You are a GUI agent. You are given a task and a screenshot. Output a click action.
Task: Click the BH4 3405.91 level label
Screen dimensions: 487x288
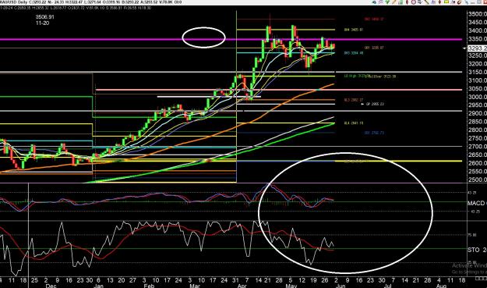354,30
